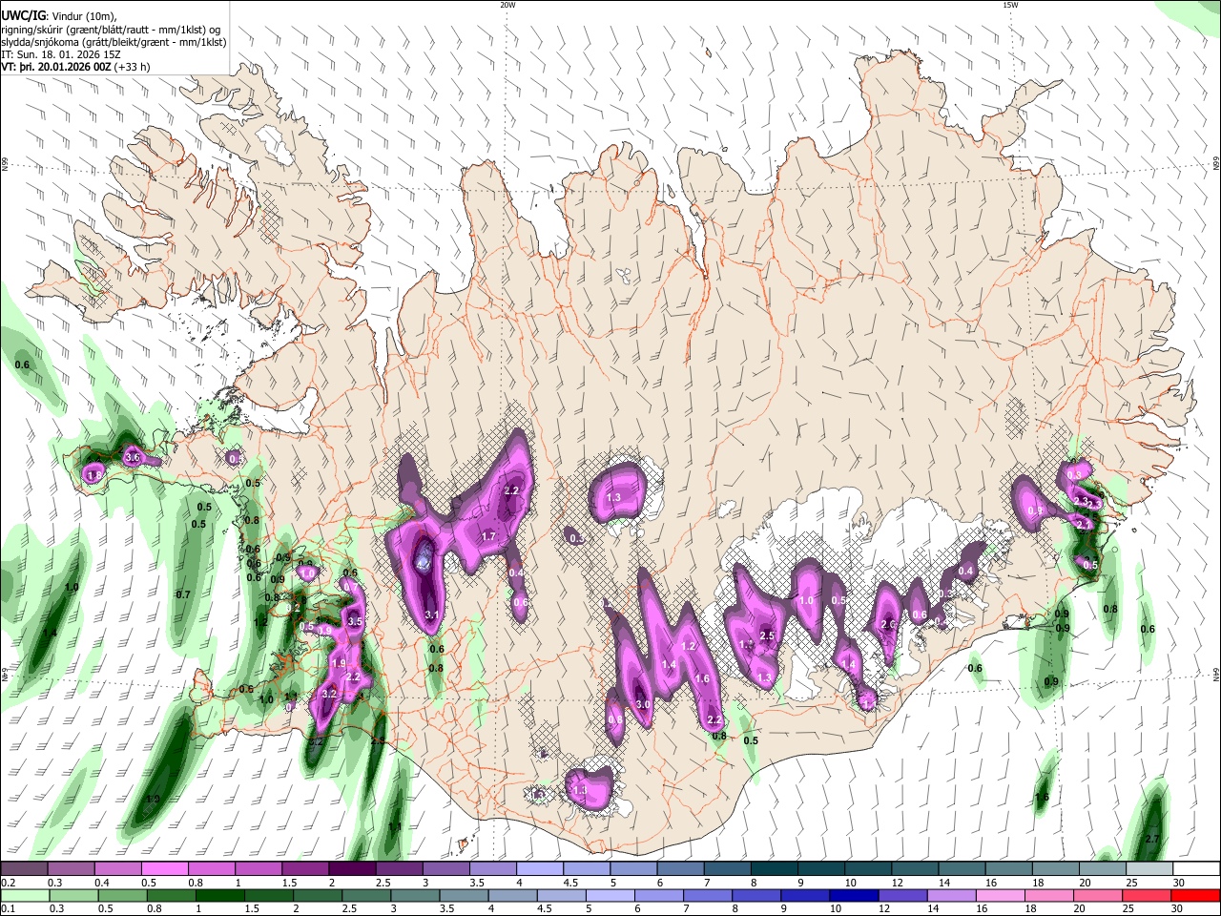1221x916 pixels.
Task: Select the 'rigning/skúrir' legend description line
Action: [x=113, y=29]
